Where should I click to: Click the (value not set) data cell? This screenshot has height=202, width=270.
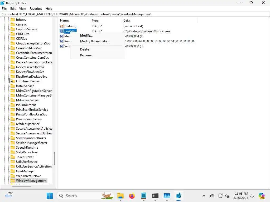133,26
